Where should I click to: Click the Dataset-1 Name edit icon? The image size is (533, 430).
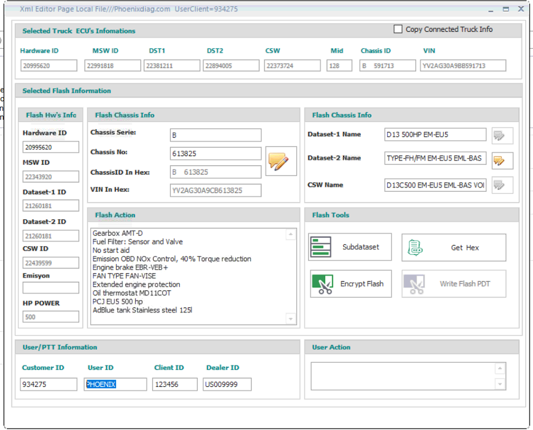coord(502,136)
